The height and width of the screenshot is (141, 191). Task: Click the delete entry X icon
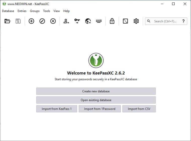tap(53, 21)
